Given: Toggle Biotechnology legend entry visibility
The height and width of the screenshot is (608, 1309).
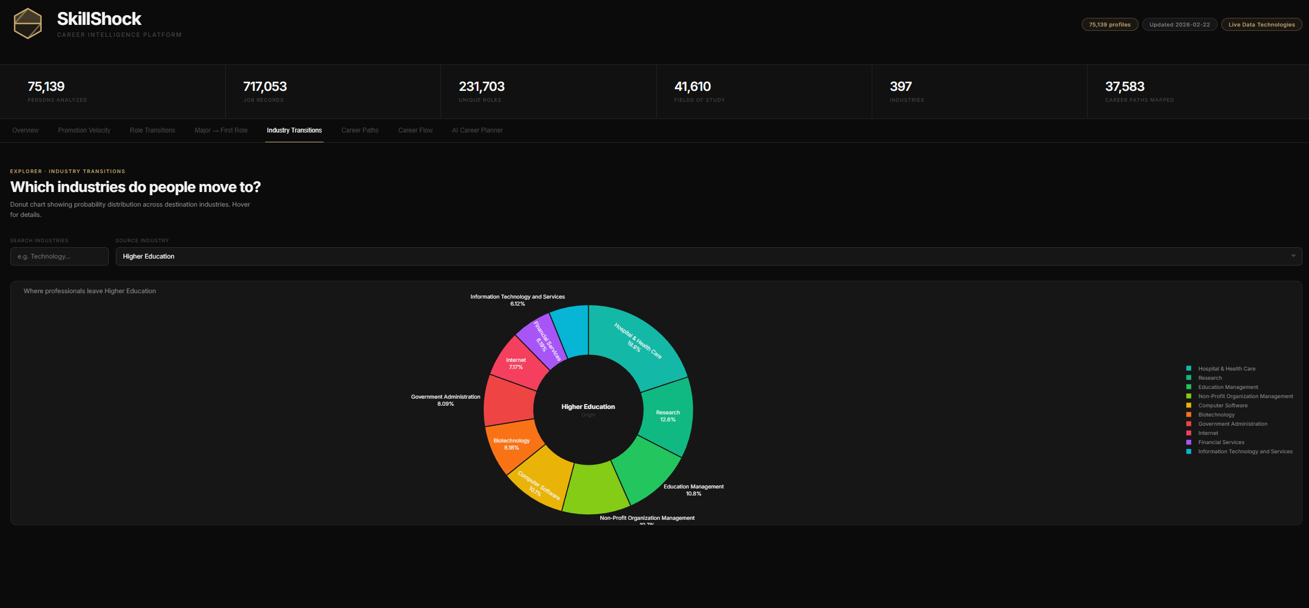Looking at the screenshot, I should (x=1216, y=415).
